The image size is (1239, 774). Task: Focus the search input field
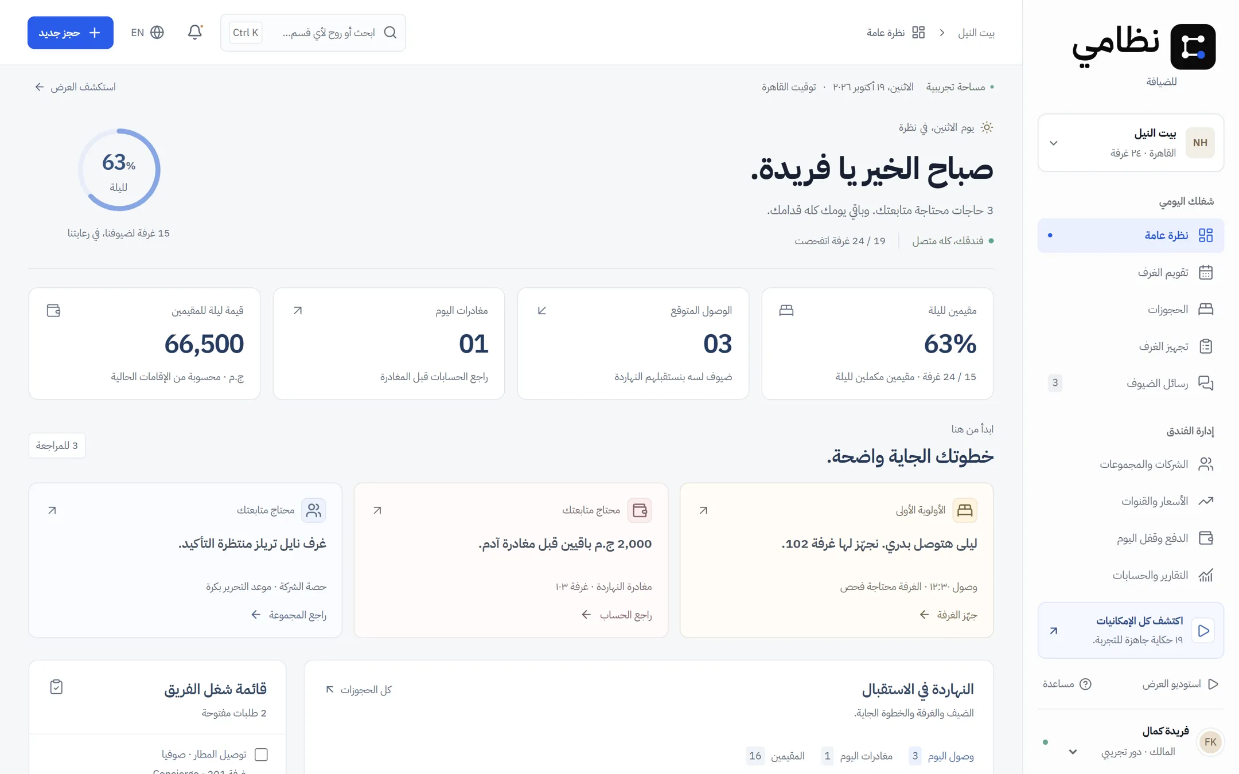(313, 33)
